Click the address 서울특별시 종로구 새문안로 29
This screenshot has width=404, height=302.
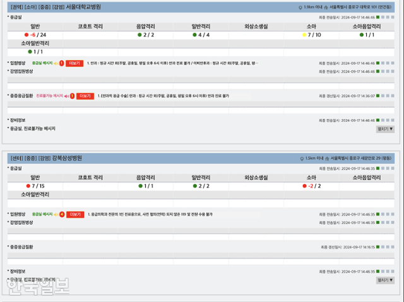click(361, 158)
